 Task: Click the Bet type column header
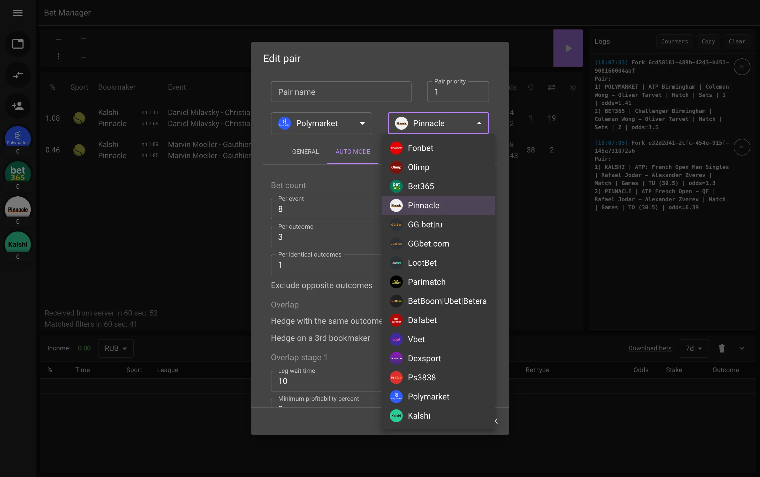(537, 370)
